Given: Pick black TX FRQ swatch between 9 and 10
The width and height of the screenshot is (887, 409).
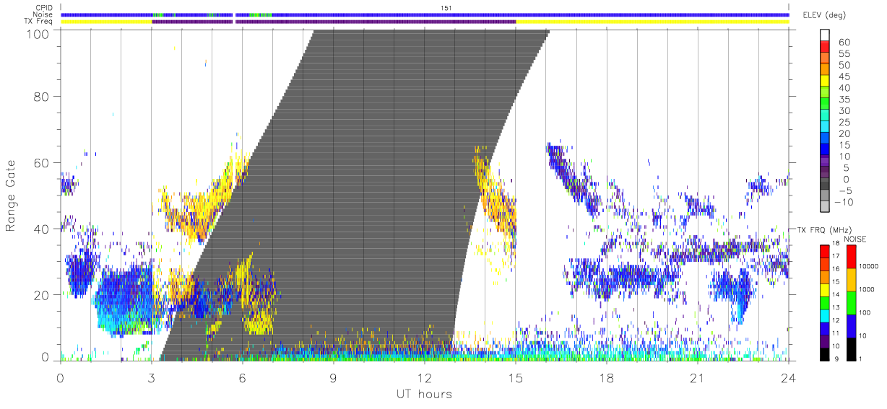Looking at the screenshot, I should pos(825,353).
